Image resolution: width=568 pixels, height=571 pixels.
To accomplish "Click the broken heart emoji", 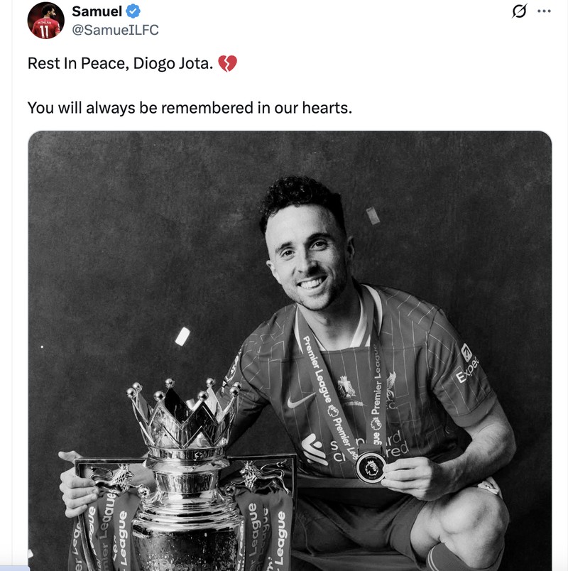I will tap(227, 64).
